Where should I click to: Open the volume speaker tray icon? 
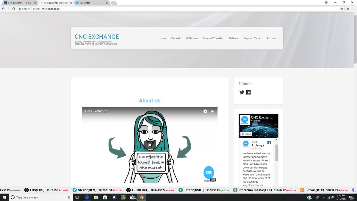[333, 197]
